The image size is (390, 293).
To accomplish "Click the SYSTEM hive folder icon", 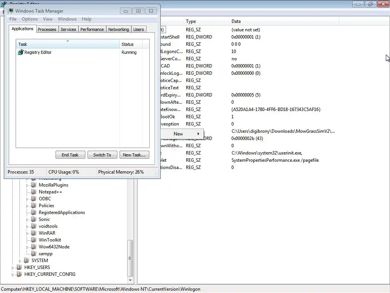I will click(x=27, y=260).
